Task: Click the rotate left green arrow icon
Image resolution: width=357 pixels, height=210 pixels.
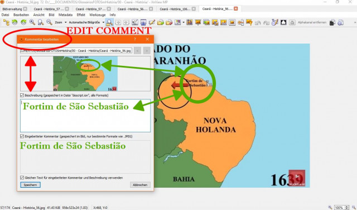Action: pyautogui.click(x=15, y=22)
